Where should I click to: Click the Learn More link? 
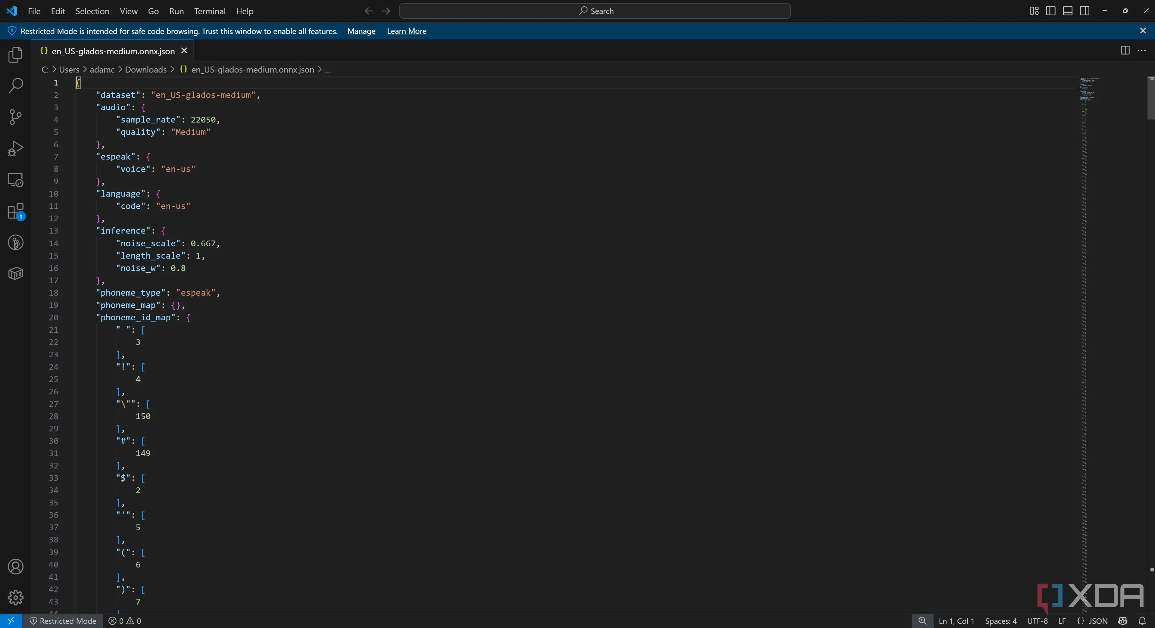(406, 31)
